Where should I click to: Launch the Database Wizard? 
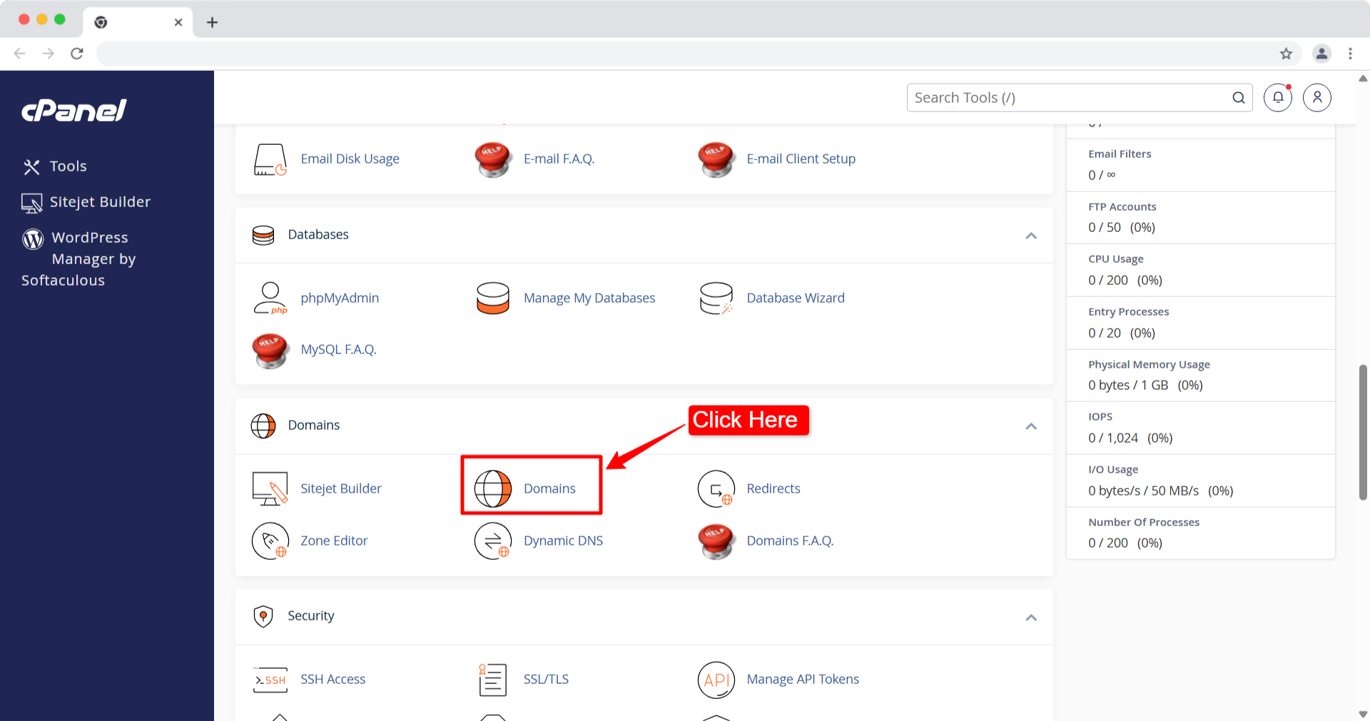pyautogui.click(x=795, y=298)
